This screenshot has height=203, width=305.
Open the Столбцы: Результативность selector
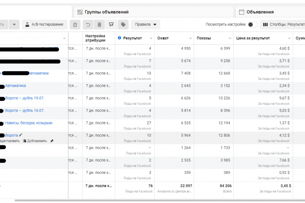283,25
